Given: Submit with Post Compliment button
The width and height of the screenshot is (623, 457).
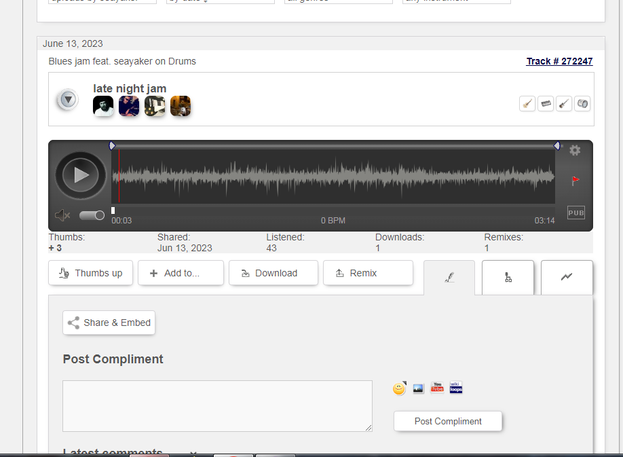Looking at the screenshot, I should pos(448,421).
